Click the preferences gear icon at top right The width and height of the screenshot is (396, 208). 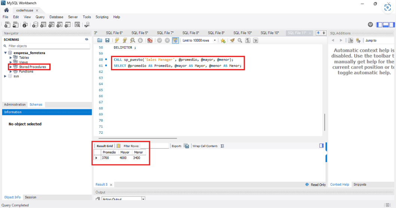(370, 25)
